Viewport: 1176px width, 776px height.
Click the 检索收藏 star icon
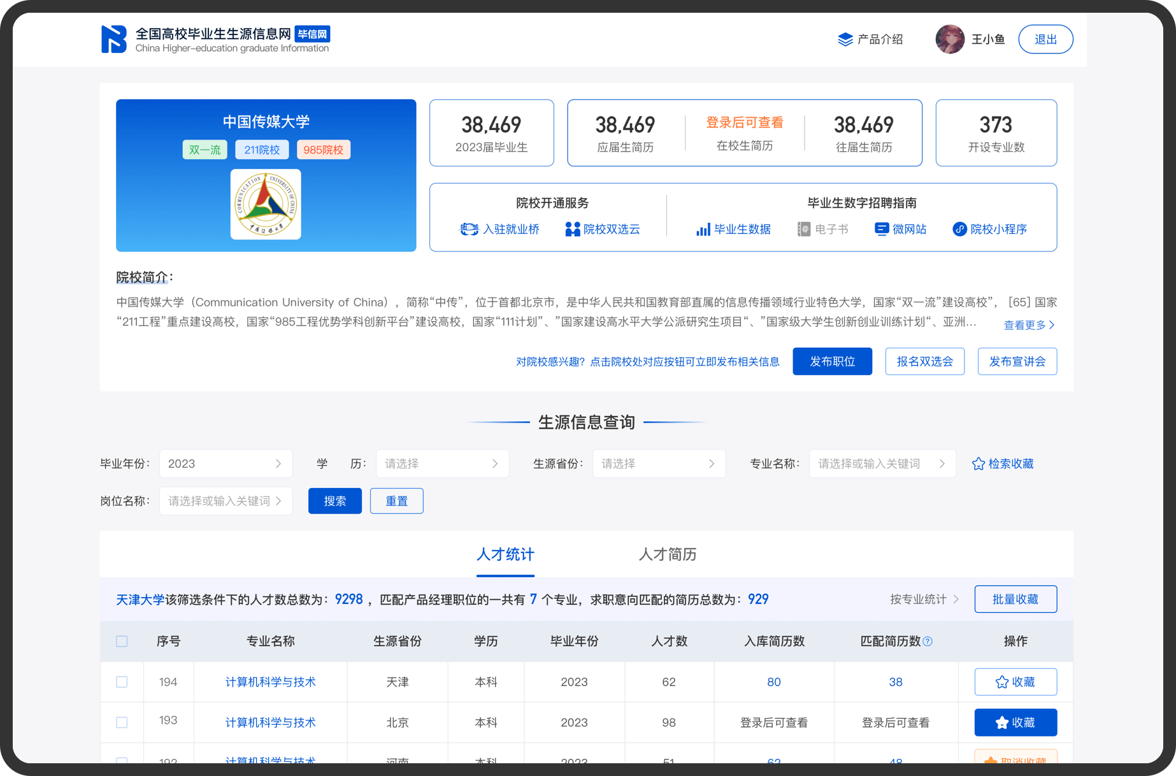click(x=979, y=464)
